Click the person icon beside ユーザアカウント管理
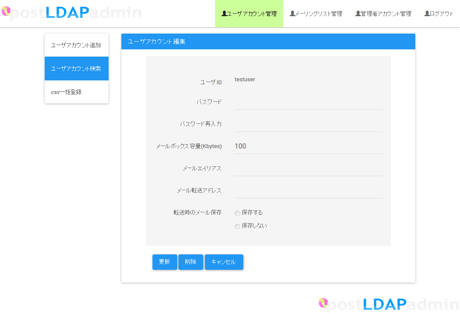This screenshot has width=460, height=314. point(224,14)
